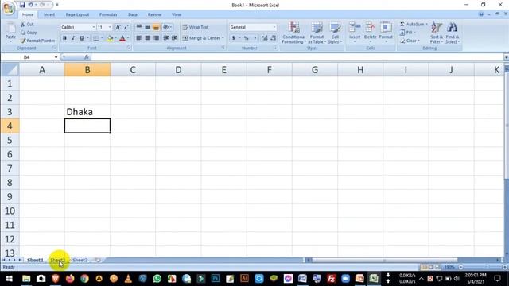The width and height of the screenshot is (509, 286).
Task: Switch to the View ribbon tab
Action: 177,14
